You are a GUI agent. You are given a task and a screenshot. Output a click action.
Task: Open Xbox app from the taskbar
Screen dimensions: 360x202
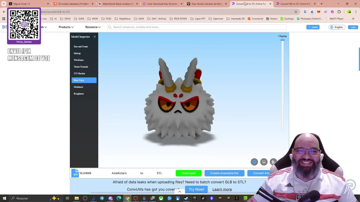pos(161,198)
